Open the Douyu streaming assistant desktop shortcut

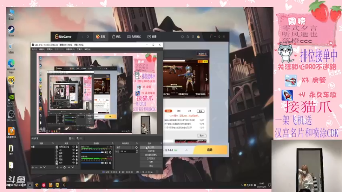[x=11, y=133]
